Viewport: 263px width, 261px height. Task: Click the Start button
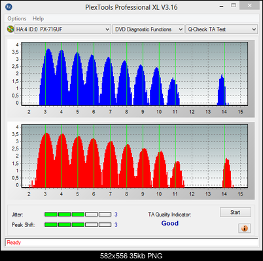(236, 212)
